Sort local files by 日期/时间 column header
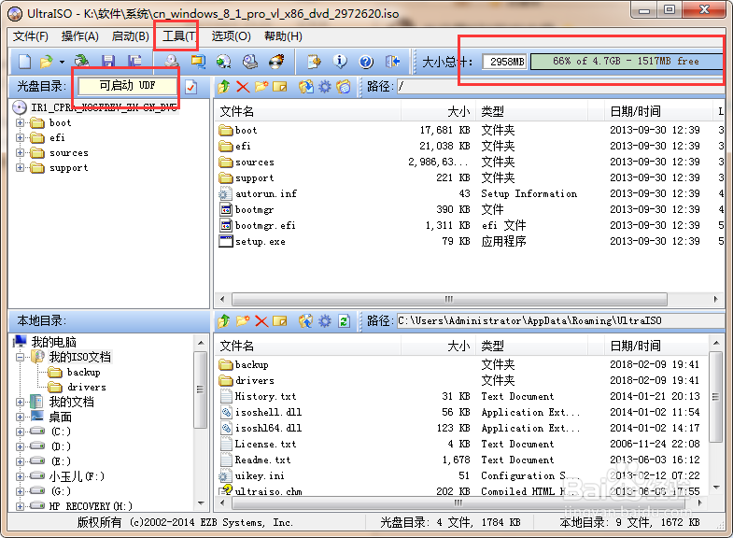This screenshot has height=538, width=733. click(x=656, y=346)
